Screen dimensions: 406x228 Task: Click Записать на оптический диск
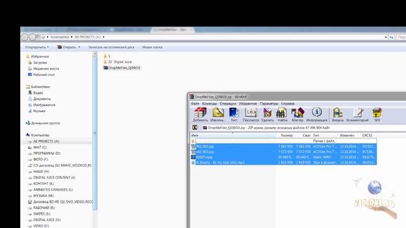[112, 47]
